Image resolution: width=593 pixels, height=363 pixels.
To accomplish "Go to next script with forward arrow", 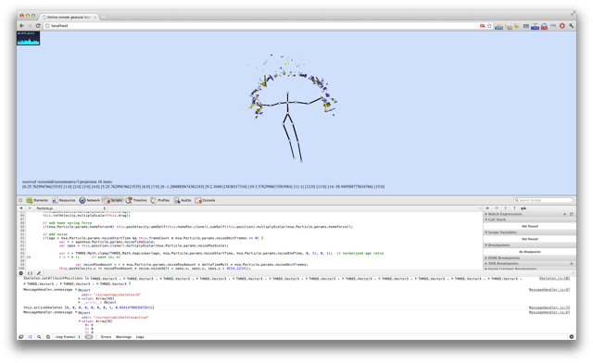I will click(x=30, y=208).
